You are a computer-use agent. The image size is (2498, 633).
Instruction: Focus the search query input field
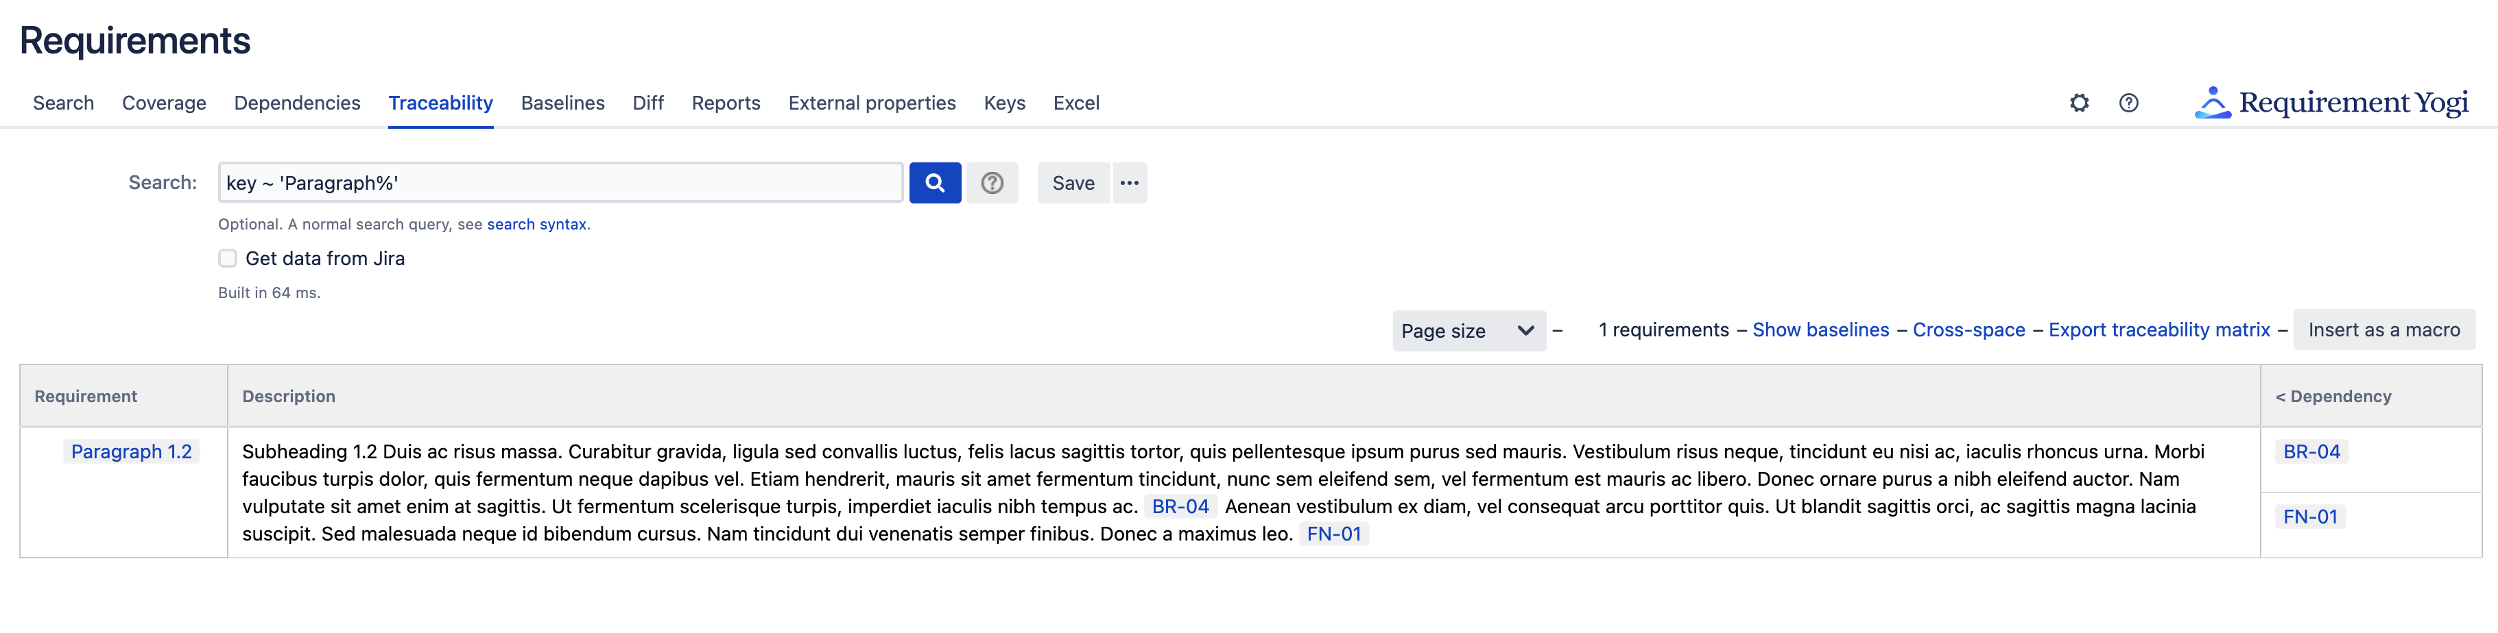[x=560, y=183]
